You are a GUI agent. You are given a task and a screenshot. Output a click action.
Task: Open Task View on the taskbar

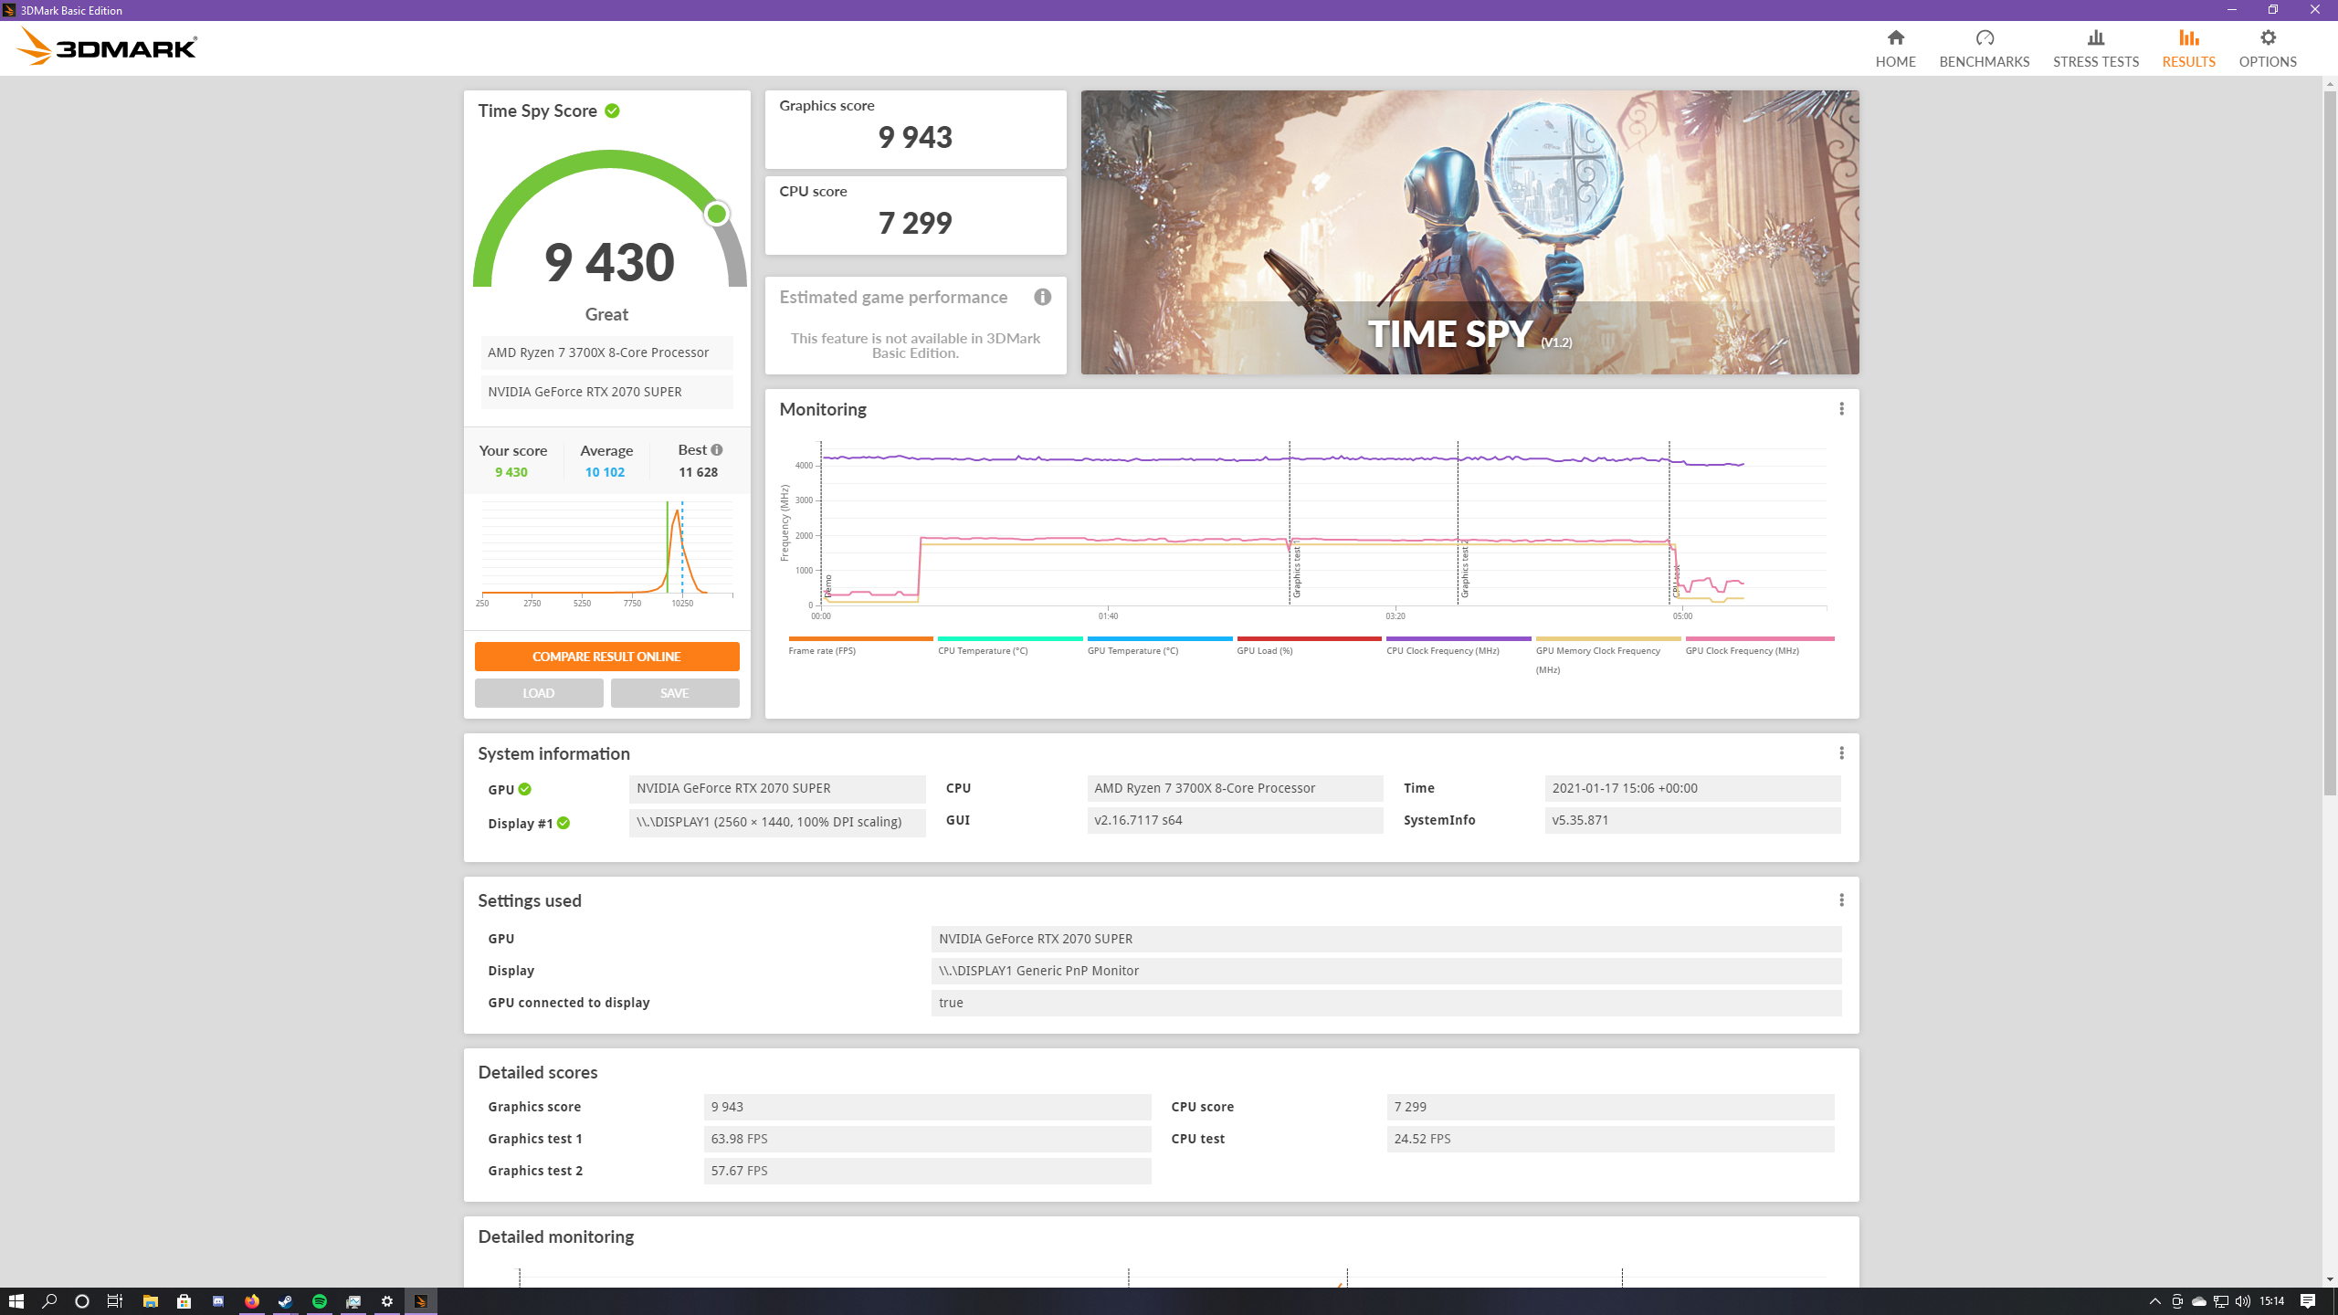click(115, 1301)
